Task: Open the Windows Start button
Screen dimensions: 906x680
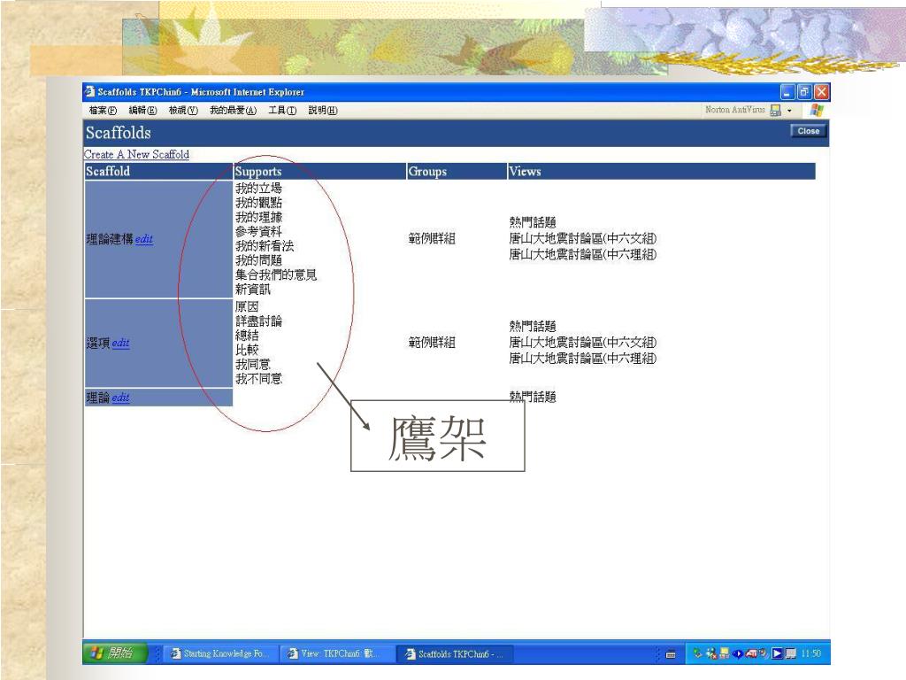Action: coord(114,653)
